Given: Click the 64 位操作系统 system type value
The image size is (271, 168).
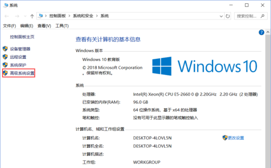Looking at the screenshot, I should tap(165, 110).
